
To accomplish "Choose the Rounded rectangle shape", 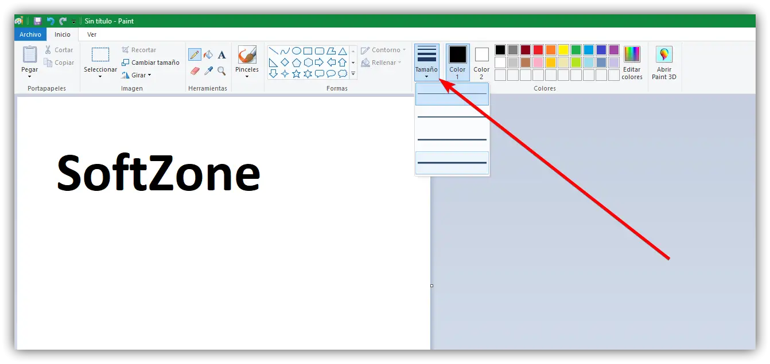I will point(320,51).
